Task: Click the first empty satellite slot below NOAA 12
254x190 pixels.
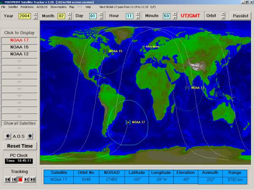Action: pyautogui.click(x=19, y=61)
